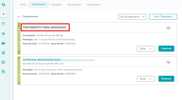Click the end date 29/09/2024
Screen dimensions: 182x100
pyautogui.click(x=70, y=44)
